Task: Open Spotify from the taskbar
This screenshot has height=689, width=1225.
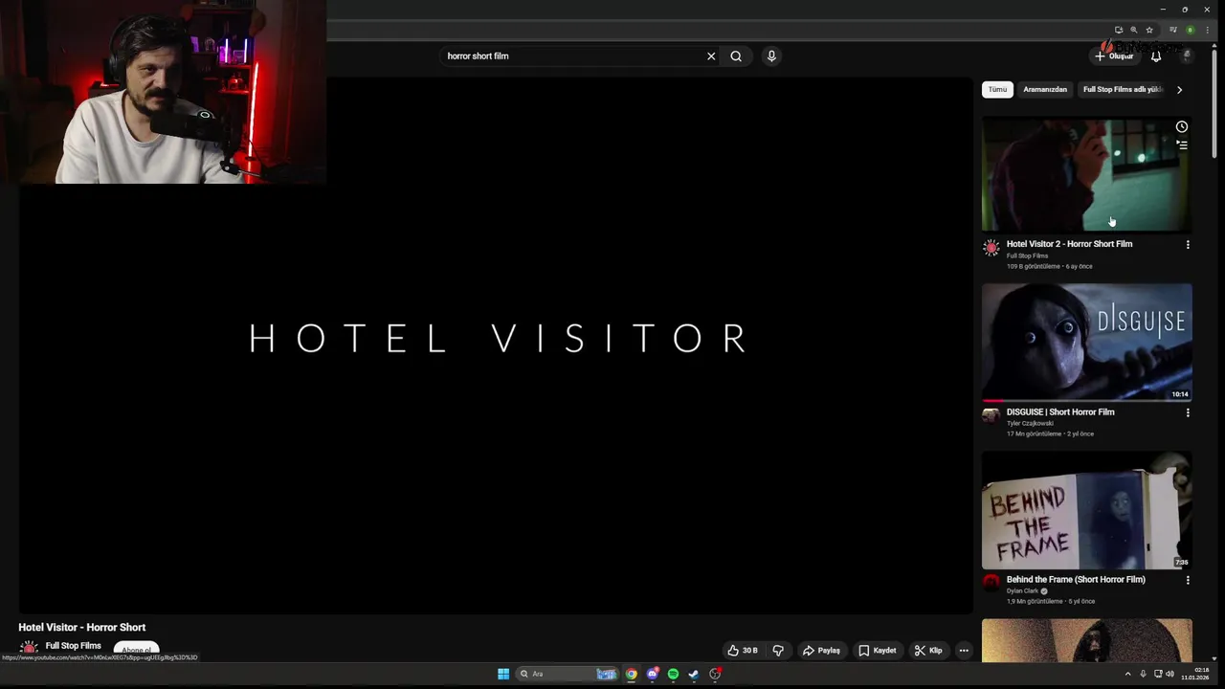Action: coord(673,674)
